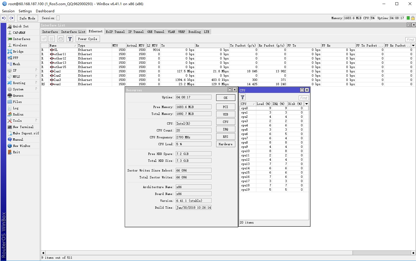Switch to the Bonding tab
The image size is (416, 261).
click(x=194, y=32)
